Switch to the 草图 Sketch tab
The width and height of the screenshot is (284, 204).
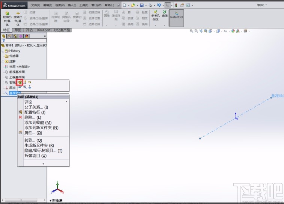pyautogui.click(x=18, y=30)
